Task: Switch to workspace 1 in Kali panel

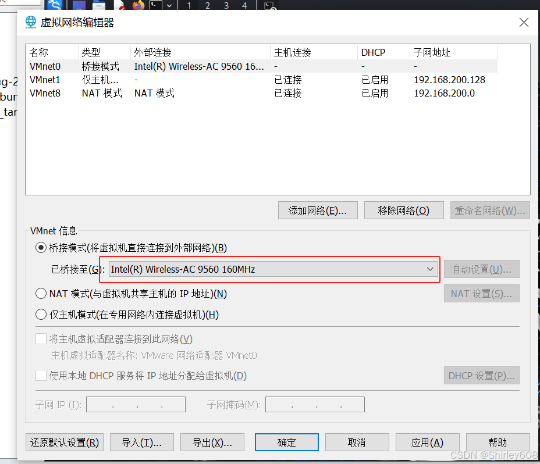Action: 189,5
